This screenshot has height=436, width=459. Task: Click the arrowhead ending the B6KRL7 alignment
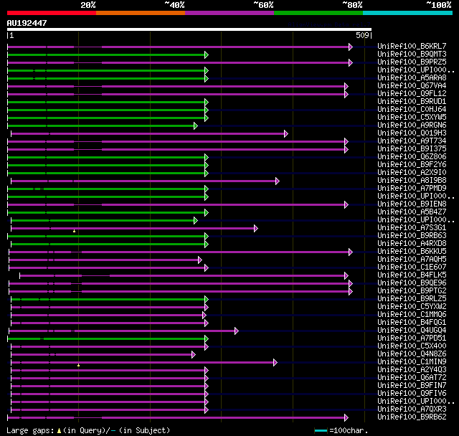pyautogui.click(x=351, y=47)
